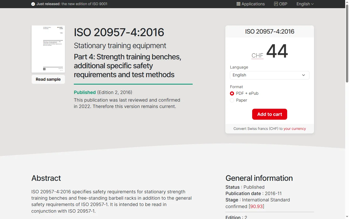The image size is (349, 219).
Task: Click the ISO 20957-4 cover thumbnail
Action: coord(48,49)
